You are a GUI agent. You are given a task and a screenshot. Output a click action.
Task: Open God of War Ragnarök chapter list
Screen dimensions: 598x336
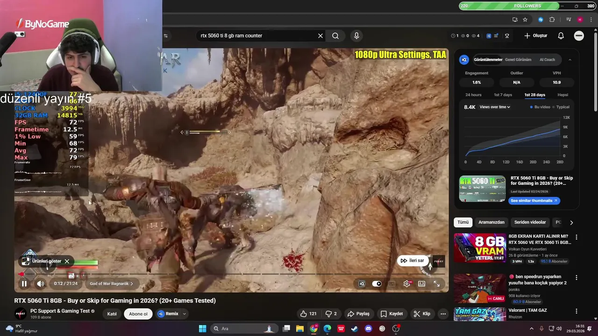111,284
